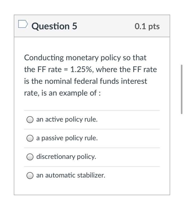
Task: Choose the 'a passive policy rule' radio button
Action: (x=30, y=138)
